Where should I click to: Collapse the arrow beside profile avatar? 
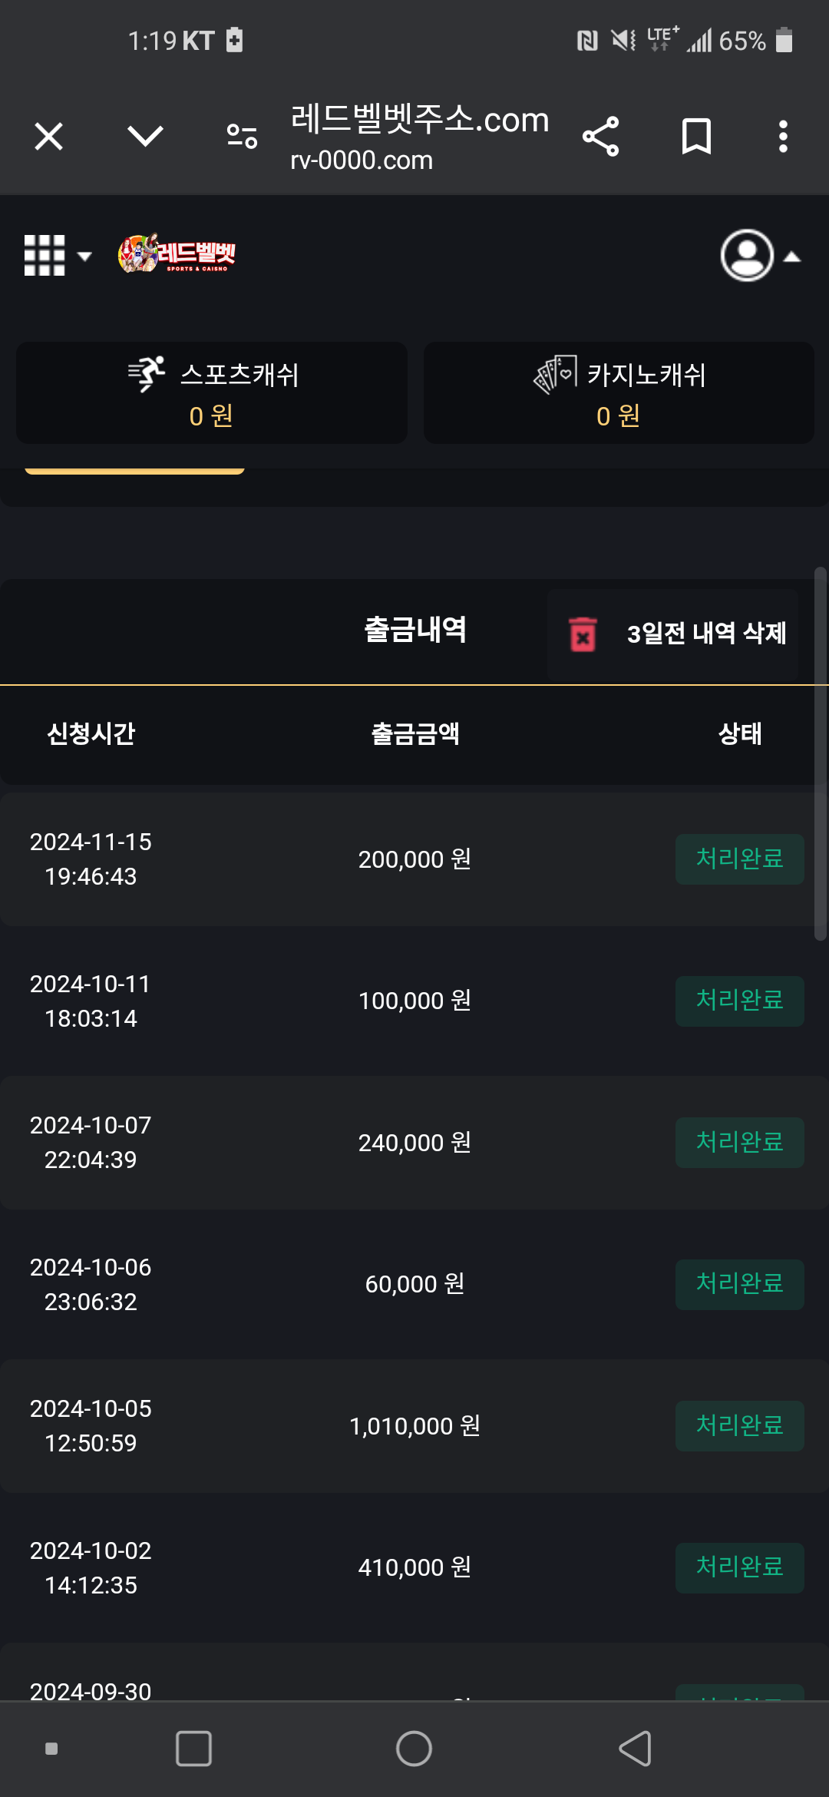pyautogui.click(x=792, y=256)
